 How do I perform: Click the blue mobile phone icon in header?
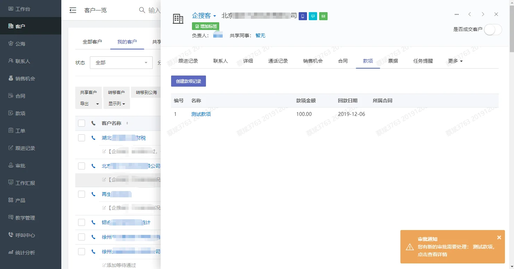tap(303, 16)
